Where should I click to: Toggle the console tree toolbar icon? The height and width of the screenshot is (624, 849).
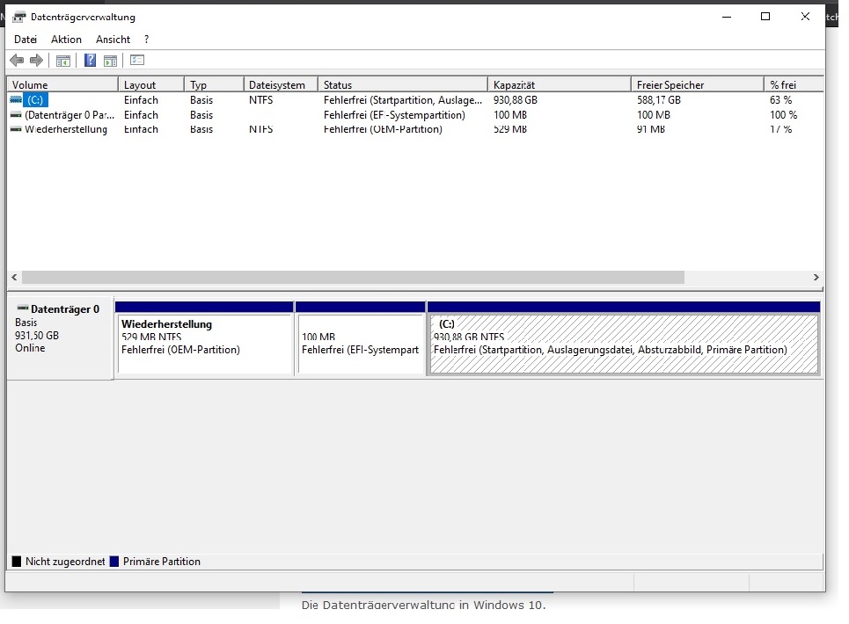point(63,61)
